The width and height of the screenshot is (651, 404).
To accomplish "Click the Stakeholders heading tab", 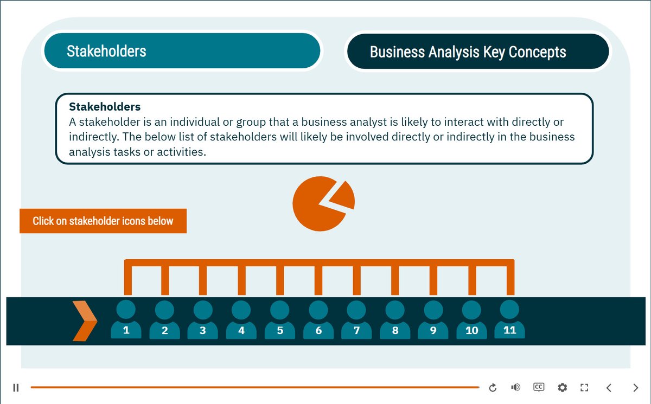I will [x=182, y=52].
